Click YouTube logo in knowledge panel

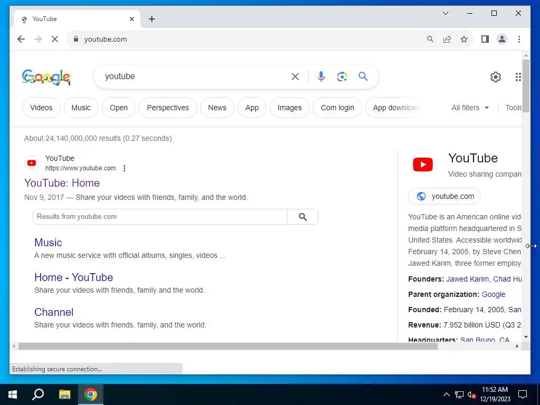point(423,165)
